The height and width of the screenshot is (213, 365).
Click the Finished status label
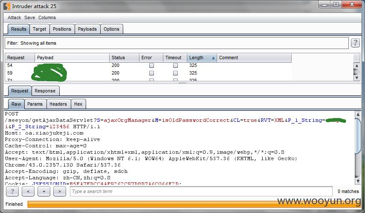click(14, 204)
